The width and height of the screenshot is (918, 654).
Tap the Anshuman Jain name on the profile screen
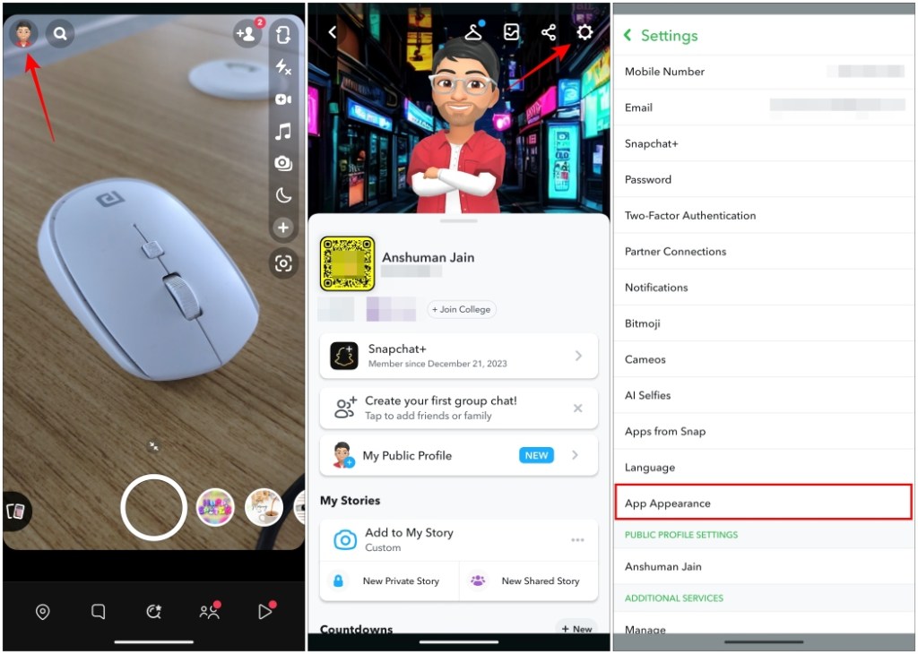point(428,257)
